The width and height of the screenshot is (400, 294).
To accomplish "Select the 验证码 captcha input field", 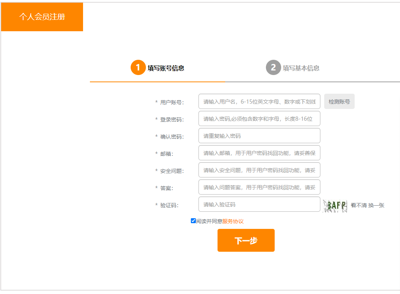I will (259, 205).
